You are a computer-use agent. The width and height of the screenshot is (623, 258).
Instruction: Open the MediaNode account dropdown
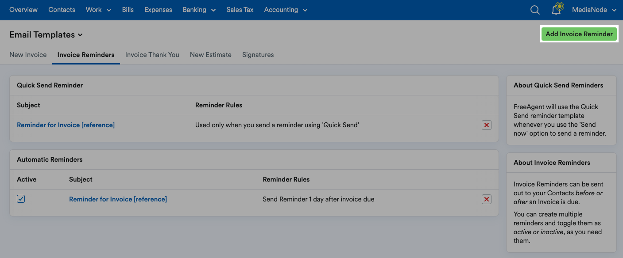pyautogui.click(x=594, y=10)
